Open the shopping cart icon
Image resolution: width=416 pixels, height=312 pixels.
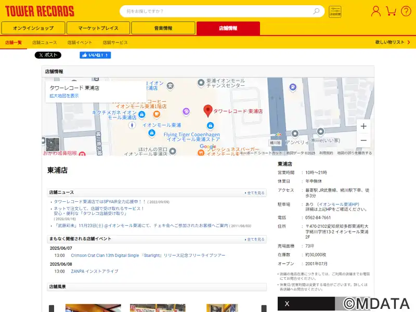click(x=391, y=11)
